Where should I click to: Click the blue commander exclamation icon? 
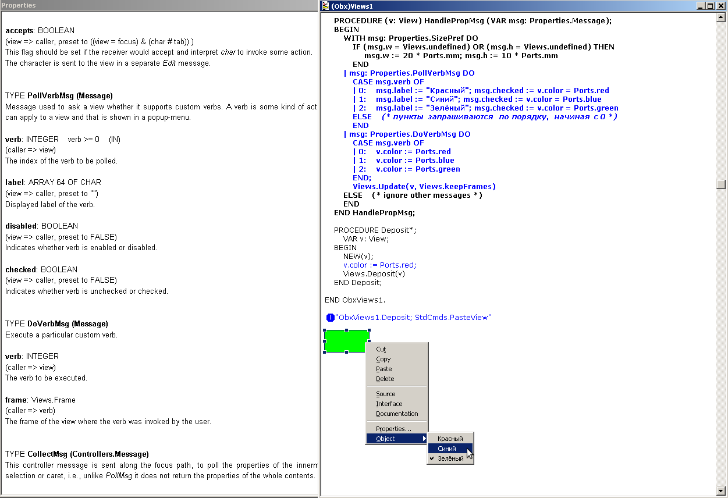(x=330, y=318)
